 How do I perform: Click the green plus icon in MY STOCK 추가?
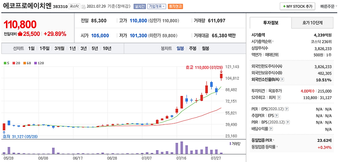click(x=284, y=6)
